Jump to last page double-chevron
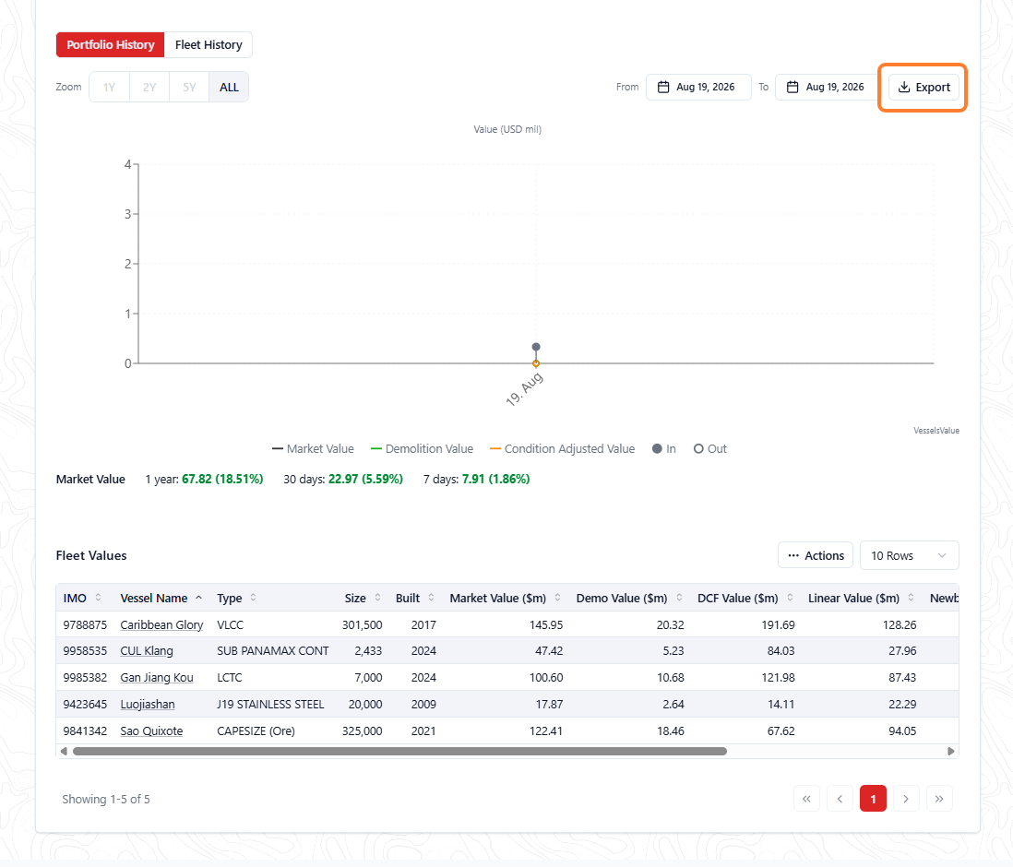 (939, 799)
